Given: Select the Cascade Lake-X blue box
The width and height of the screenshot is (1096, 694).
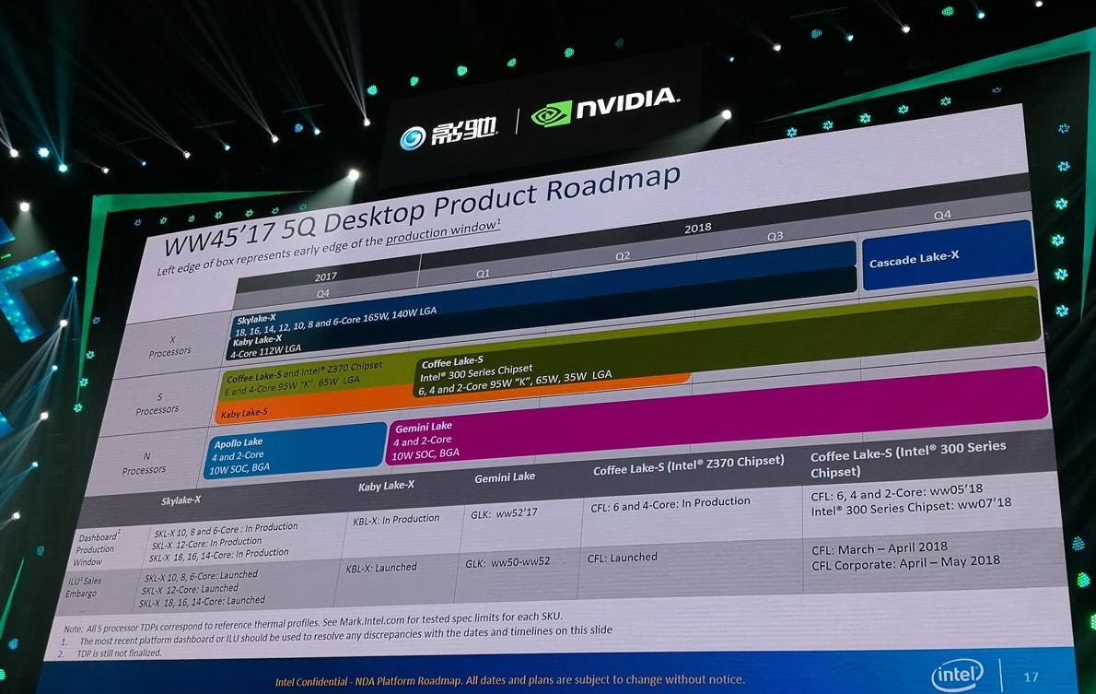Looking at the screenshot, I should [x=946, y=255].
